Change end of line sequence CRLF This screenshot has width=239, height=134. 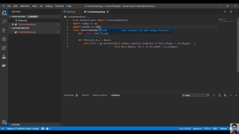click(215, 128)
